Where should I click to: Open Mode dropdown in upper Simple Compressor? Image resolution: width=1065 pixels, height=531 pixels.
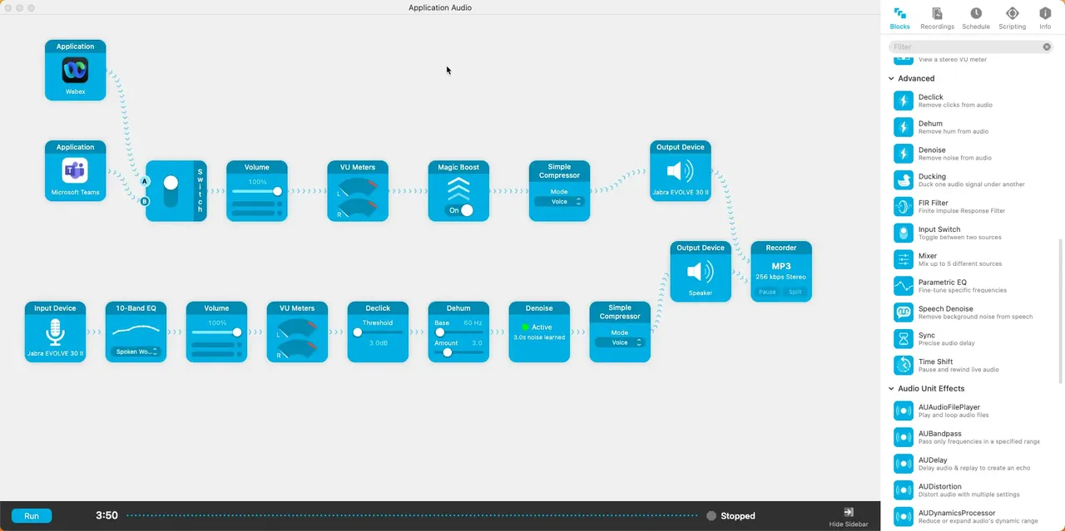click(x=559, y=202)
